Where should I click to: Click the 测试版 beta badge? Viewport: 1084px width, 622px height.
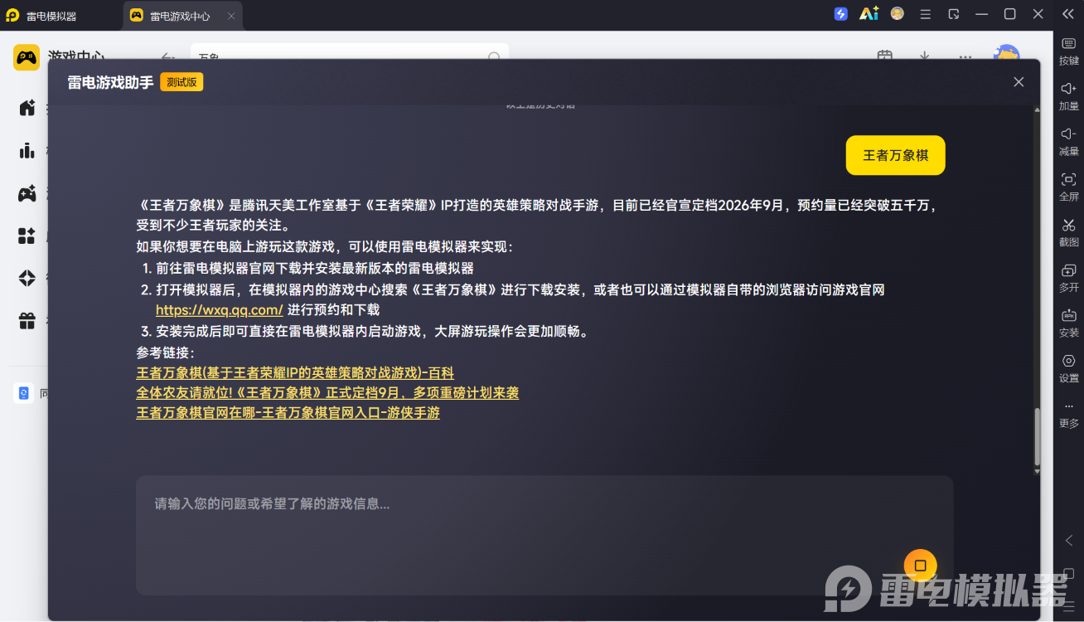[181, 82]
